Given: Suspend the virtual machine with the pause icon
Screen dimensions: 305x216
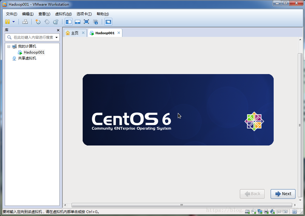Looking at the screenshot, I should click(7, 22).
